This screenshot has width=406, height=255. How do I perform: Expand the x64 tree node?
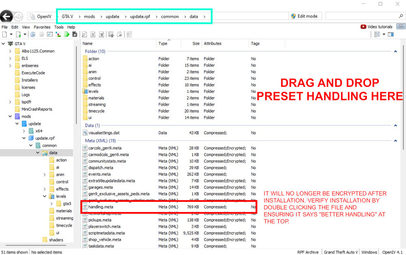pyautogui.click(x=24, y=131)
